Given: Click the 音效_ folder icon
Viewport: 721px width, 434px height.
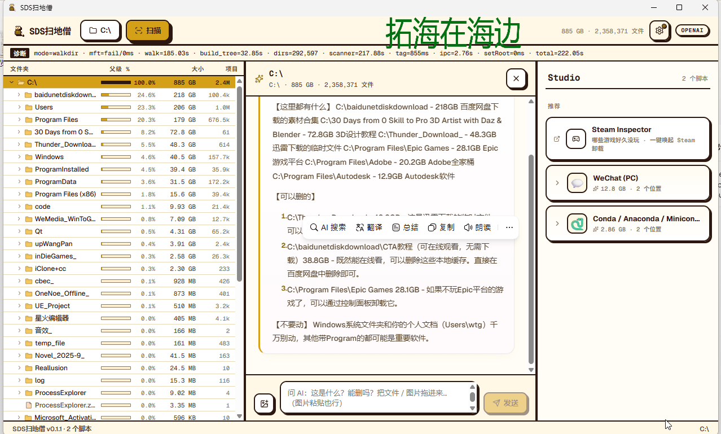Looking at the screenshot, I should [x=28, y=331].
